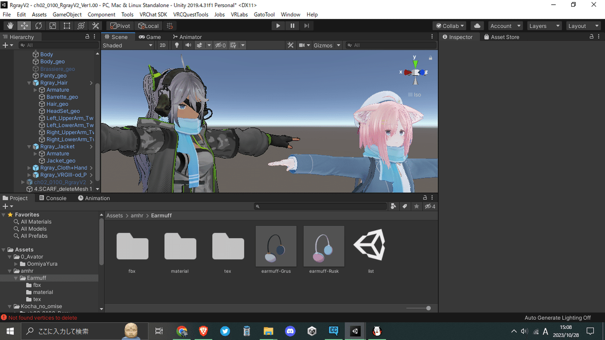The height and width of the screenshot is (340, 605).
Task: Select the Rect Transform tool
Action: click(67, 25)
